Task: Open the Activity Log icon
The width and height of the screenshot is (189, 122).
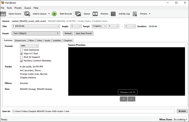Action: (113, 14)
